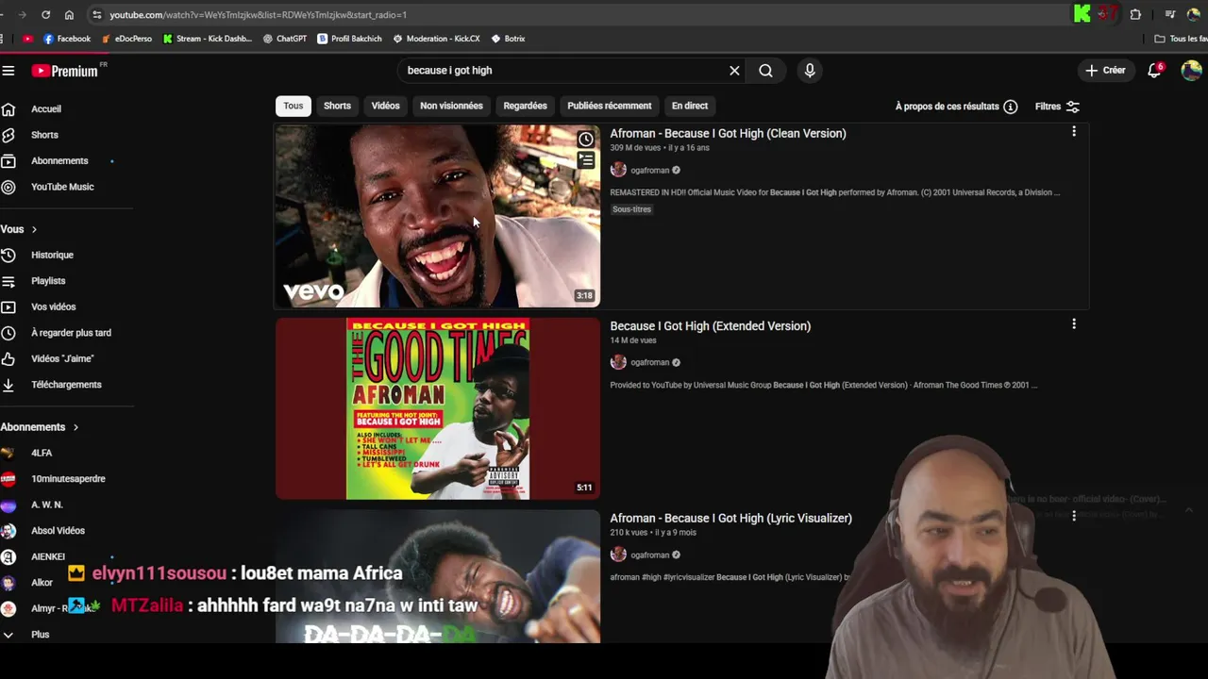Click the magnifier search button
This screenshot has width=1208, height=679.
click(x=765, y=71)
